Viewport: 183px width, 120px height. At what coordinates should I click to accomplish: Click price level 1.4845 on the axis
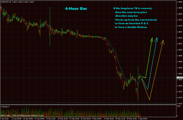click(x=180, y=8)
